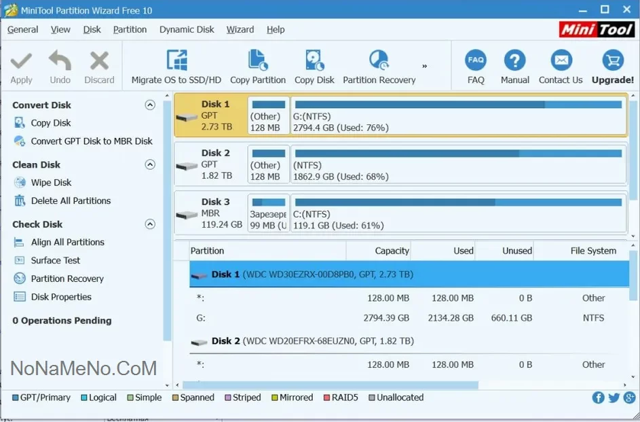This screenshot has height=422, width=640.
Task: Collapse the Convert Disk section
Action: 150,105
